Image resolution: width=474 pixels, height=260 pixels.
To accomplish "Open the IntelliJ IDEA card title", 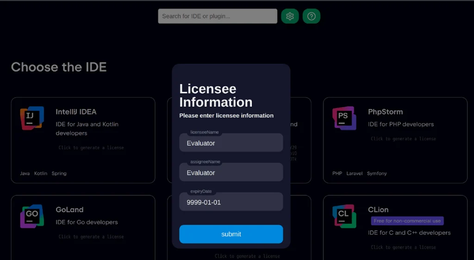I will tap(76, 112).
